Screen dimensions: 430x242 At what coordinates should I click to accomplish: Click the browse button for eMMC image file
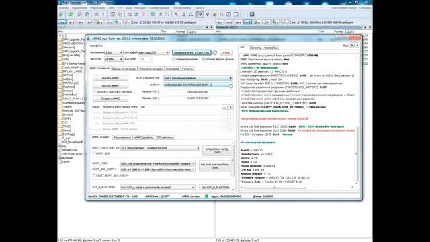point(224,107)
